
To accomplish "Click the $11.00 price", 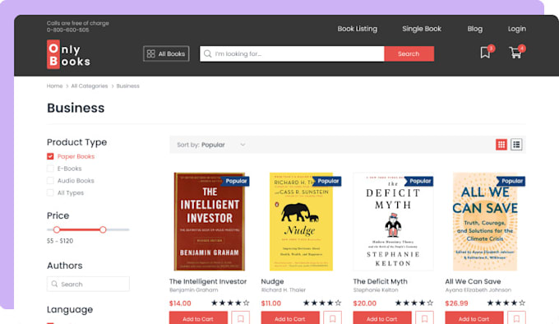I will 271,303.
